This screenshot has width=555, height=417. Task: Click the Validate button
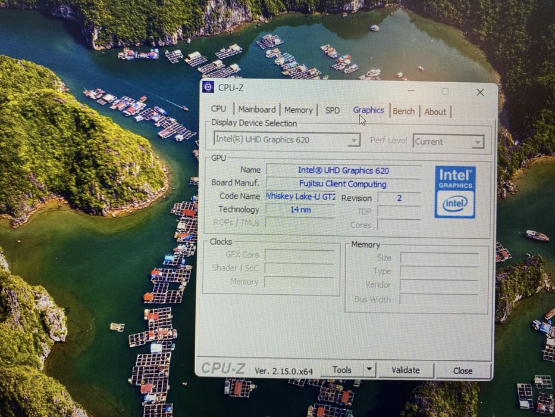point(406,370)
